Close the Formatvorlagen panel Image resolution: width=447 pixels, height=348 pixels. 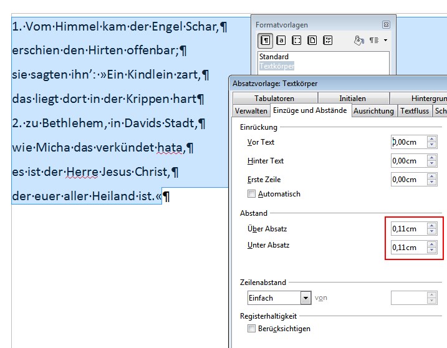click(x=386, y=25)
